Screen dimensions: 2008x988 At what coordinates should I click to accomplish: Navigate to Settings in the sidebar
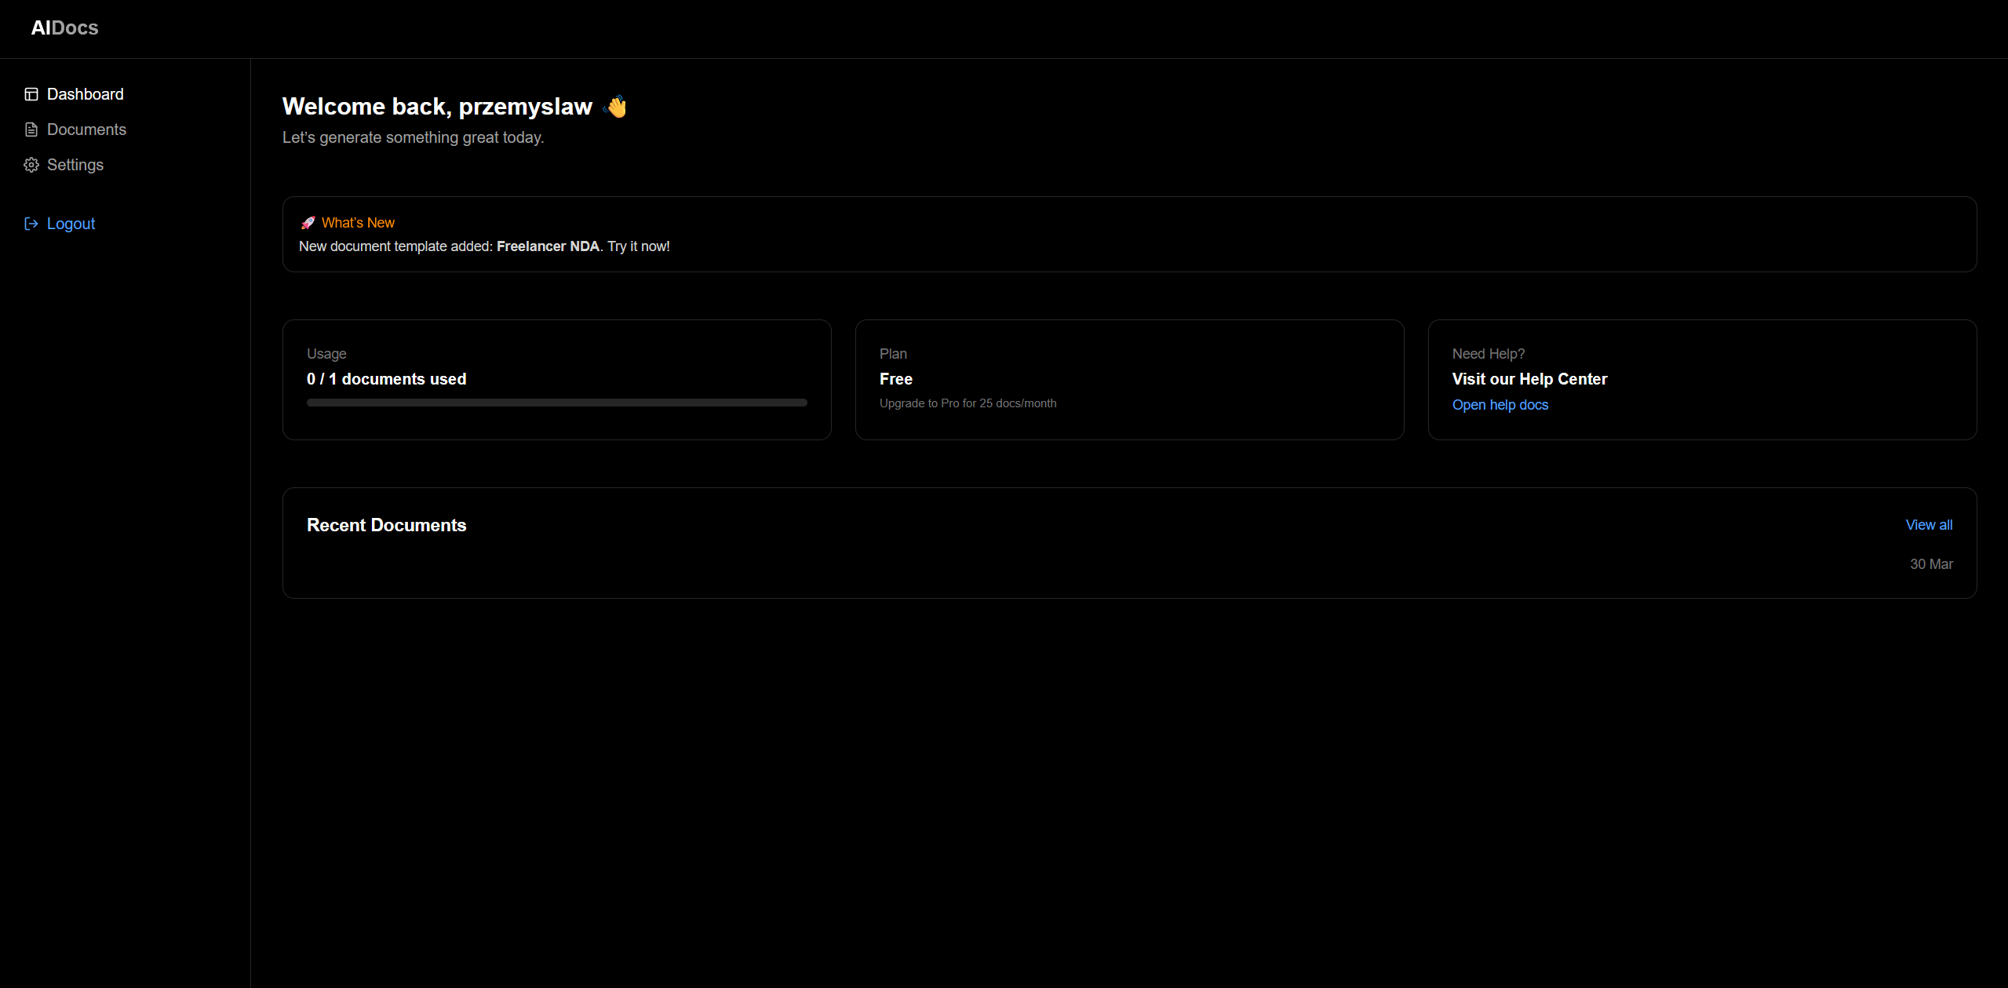click(x=75, y=165)
